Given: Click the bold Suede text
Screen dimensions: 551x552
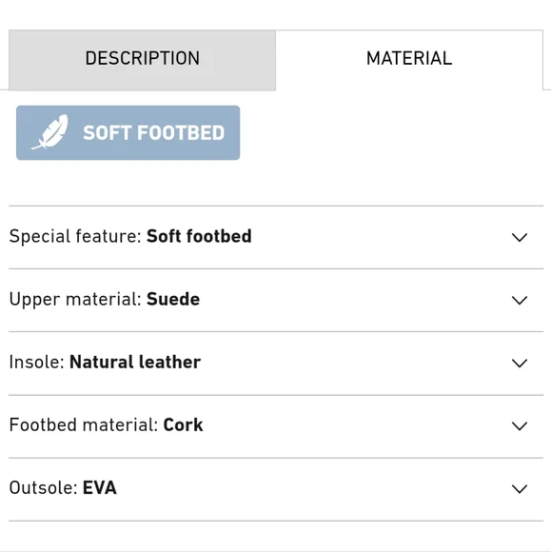Looking at the screenshot, I should pyautogui.click(x=173, y=299).
